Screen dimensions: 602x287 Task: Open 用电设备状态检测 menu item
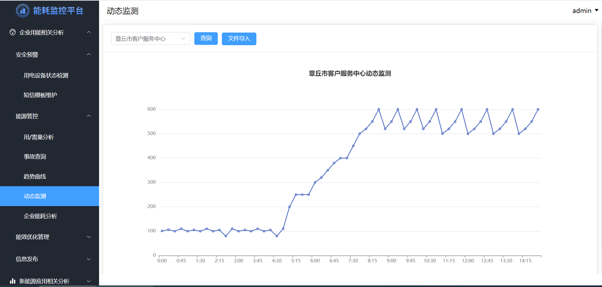click(46, 75)
